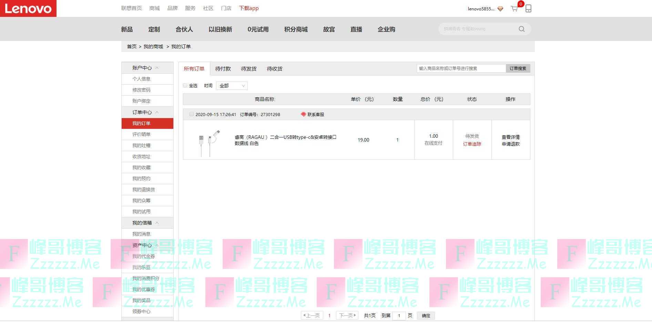Open the shopping cart icon
Viewport: 652px width, 322px height.
pos(514,9)
